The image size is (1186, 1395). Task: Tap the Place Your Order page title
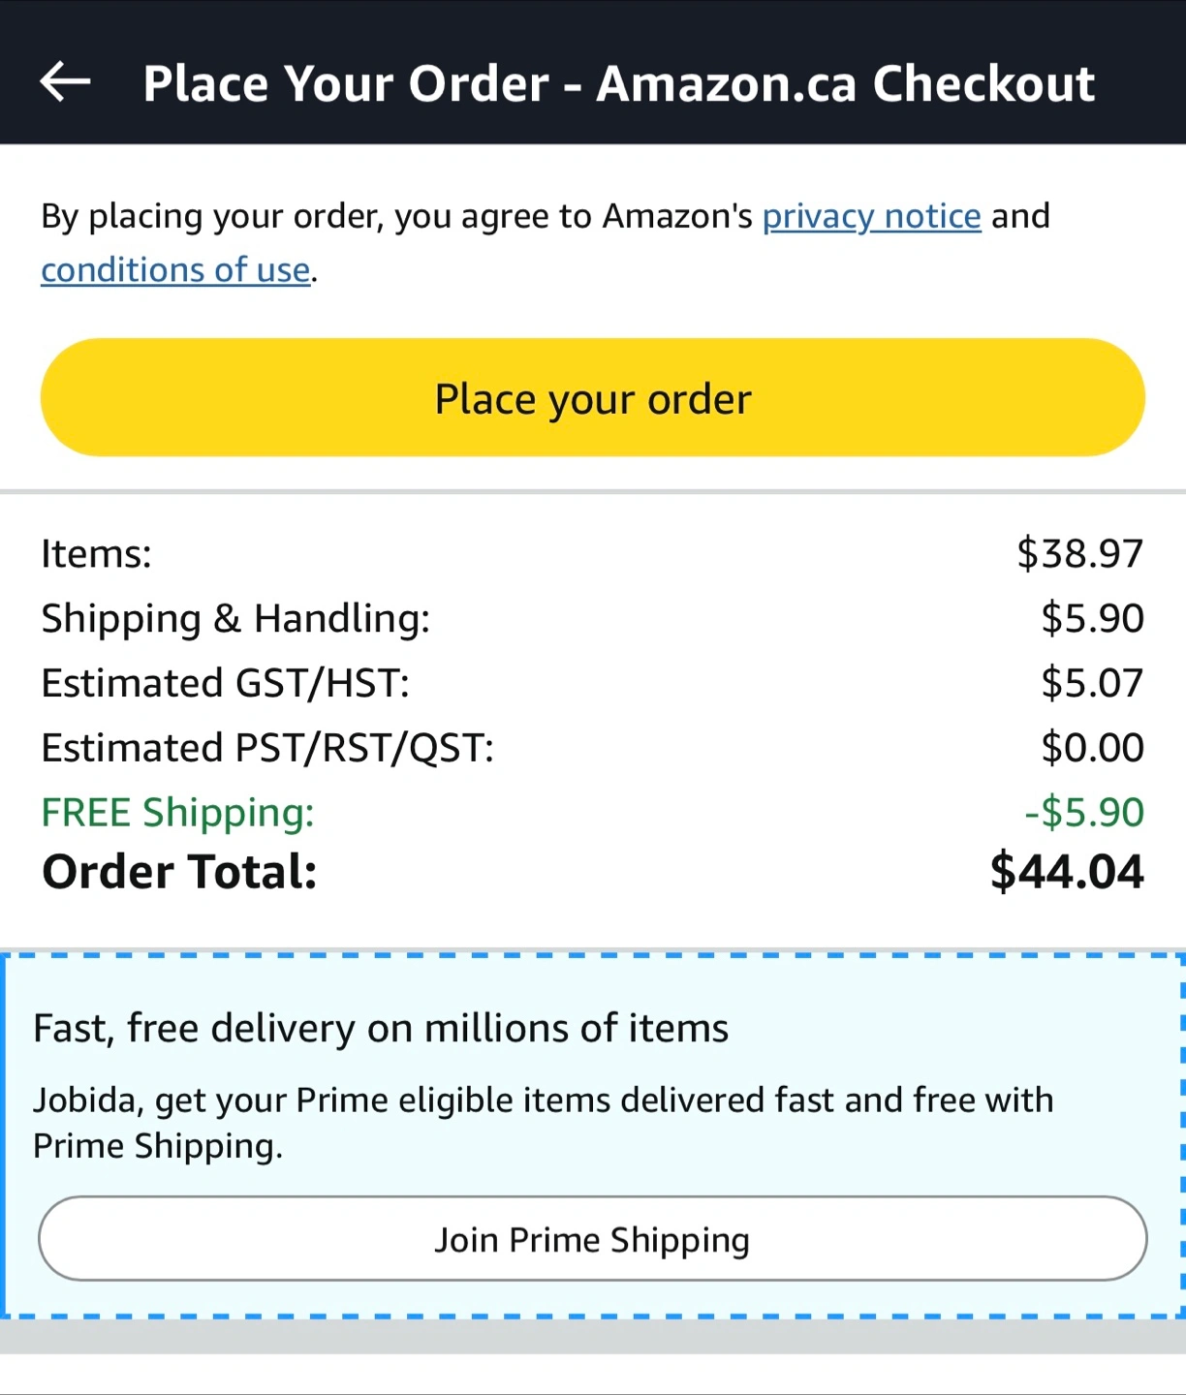(618, 83)
